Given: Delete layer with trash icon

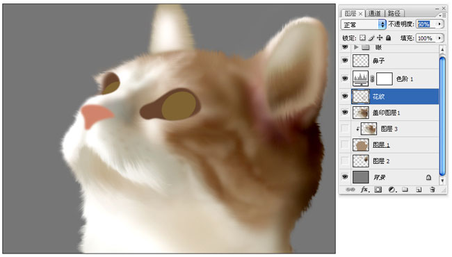Looking at the screenshot, I should tap(432, 190).
